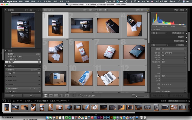
Task: Go back using filmstrip left arrow
Action: 18,101
